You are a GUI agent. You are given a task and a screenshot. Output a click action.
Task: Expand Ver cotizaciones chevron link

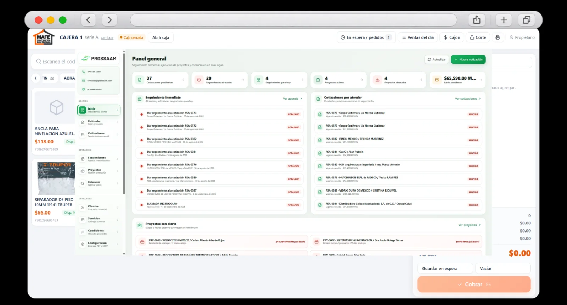pyautogui.click(x=468, y=99)
